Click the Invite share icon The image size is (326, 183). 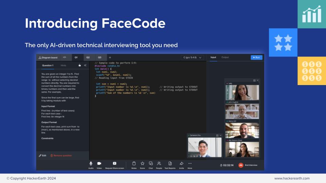[x=181, y=163]
